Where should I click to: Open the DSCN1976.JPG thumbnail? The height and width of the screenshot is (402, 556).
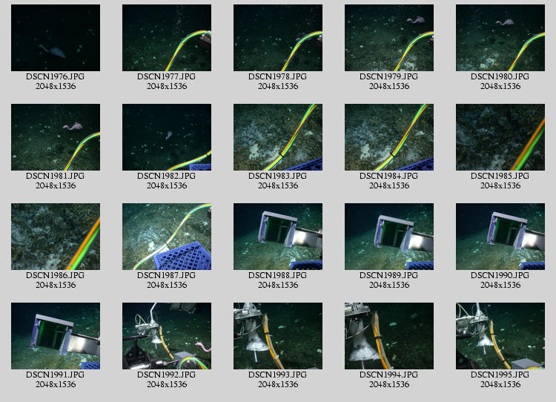[x=56, y=38]
